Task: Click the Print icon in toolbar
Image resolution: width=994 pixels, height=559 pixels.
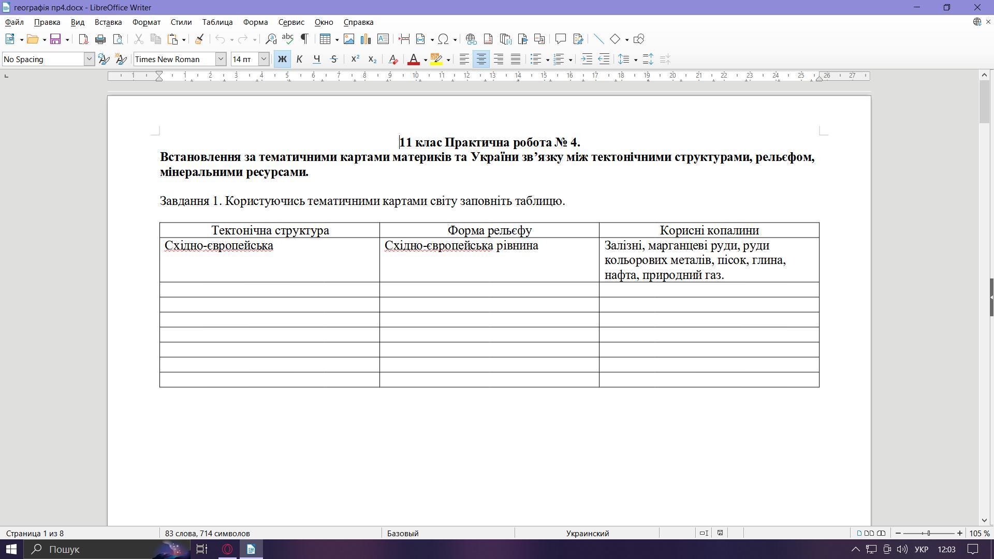Action: click(x=100, y=39)
